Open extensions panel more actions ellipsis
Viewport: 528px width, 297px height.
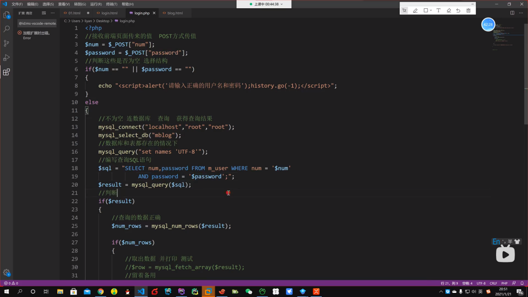click(52, 12)
